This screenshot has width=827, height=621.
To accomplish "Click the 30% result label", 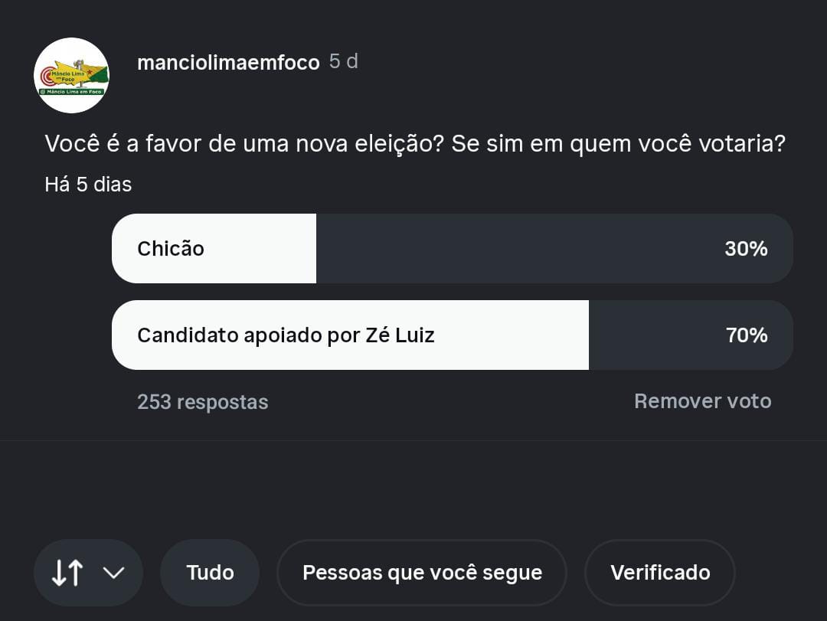I will pos(746,249).
